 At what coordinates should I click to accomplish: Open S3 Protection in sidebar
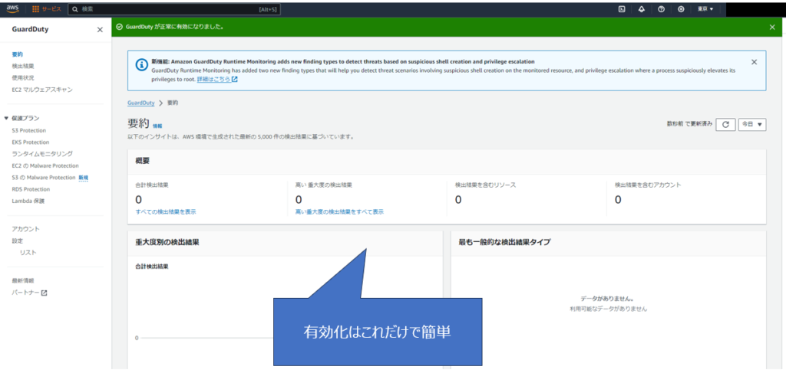point(28,130)
